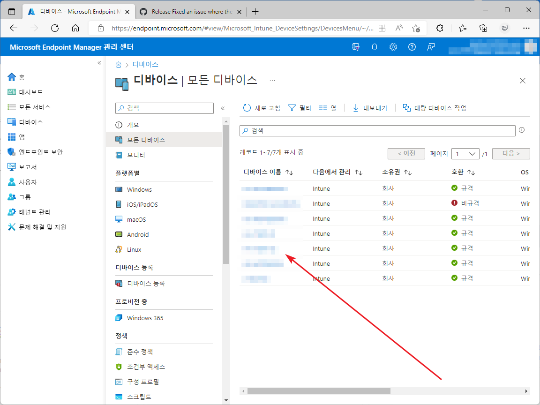This screenshot has height=405, width=540.
Task: Open the 필터 filter toolbar button
Action: tap(300, 108)
